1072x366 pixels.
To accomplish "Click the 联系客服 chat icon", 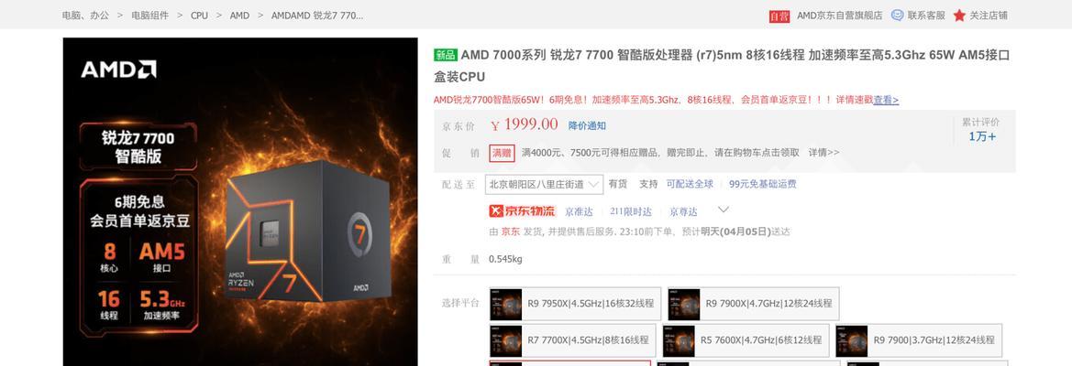I will coord(897,15).
